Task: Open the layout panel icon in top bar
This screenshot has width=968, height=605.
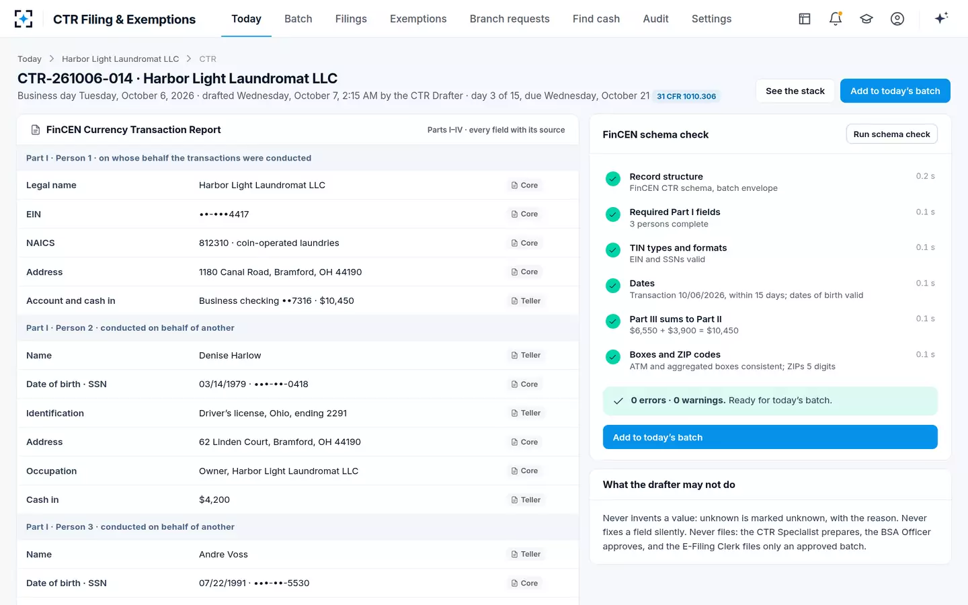Action: pos(805,19)
